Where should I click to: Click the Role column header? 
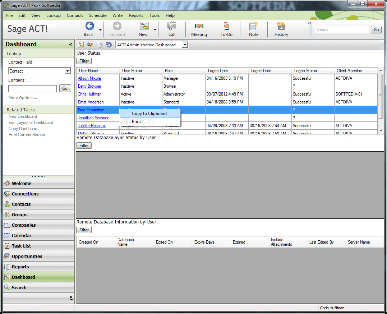[x=184, y=71]
